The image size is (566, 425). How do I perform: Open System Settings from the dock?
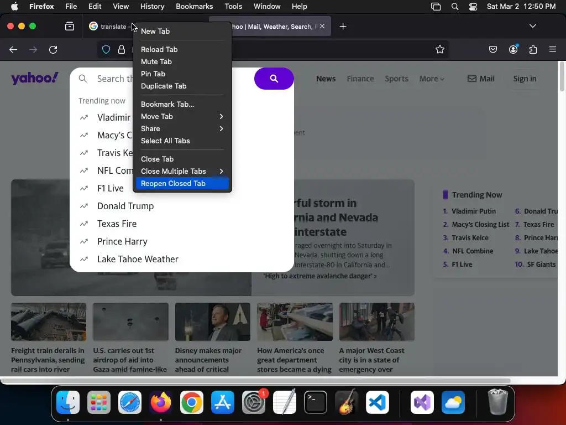tap(254, 402)
